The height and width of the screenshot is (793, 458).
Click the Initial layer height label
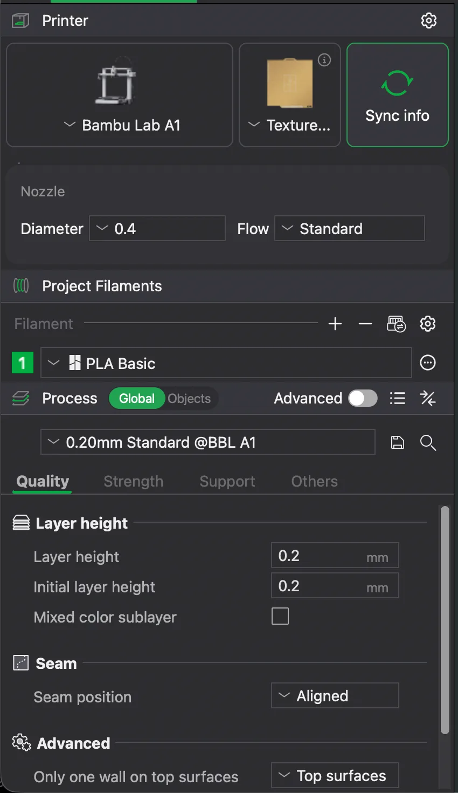[94, 587]
